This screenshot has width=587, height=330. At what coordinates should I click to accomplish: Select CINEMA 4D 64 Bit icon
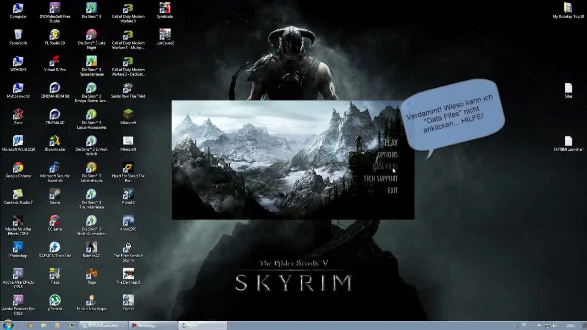click(55, 91)
